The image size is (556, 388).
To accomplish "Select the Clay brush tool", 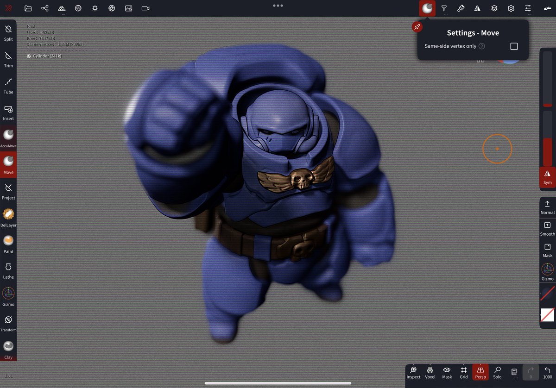I will pyautogui.click(x=8, y=350).
